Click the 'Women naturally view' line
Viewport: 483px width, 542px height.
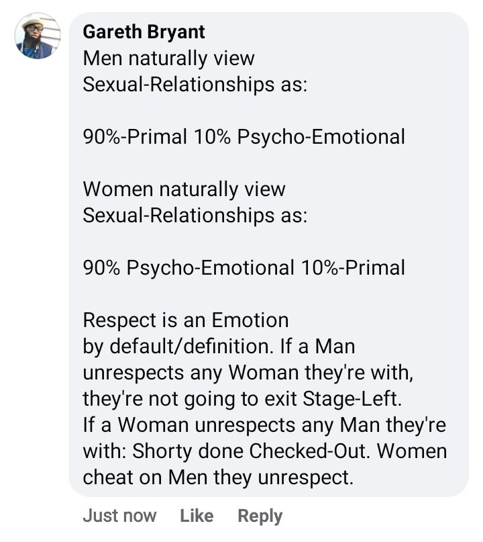coord(184,189)
